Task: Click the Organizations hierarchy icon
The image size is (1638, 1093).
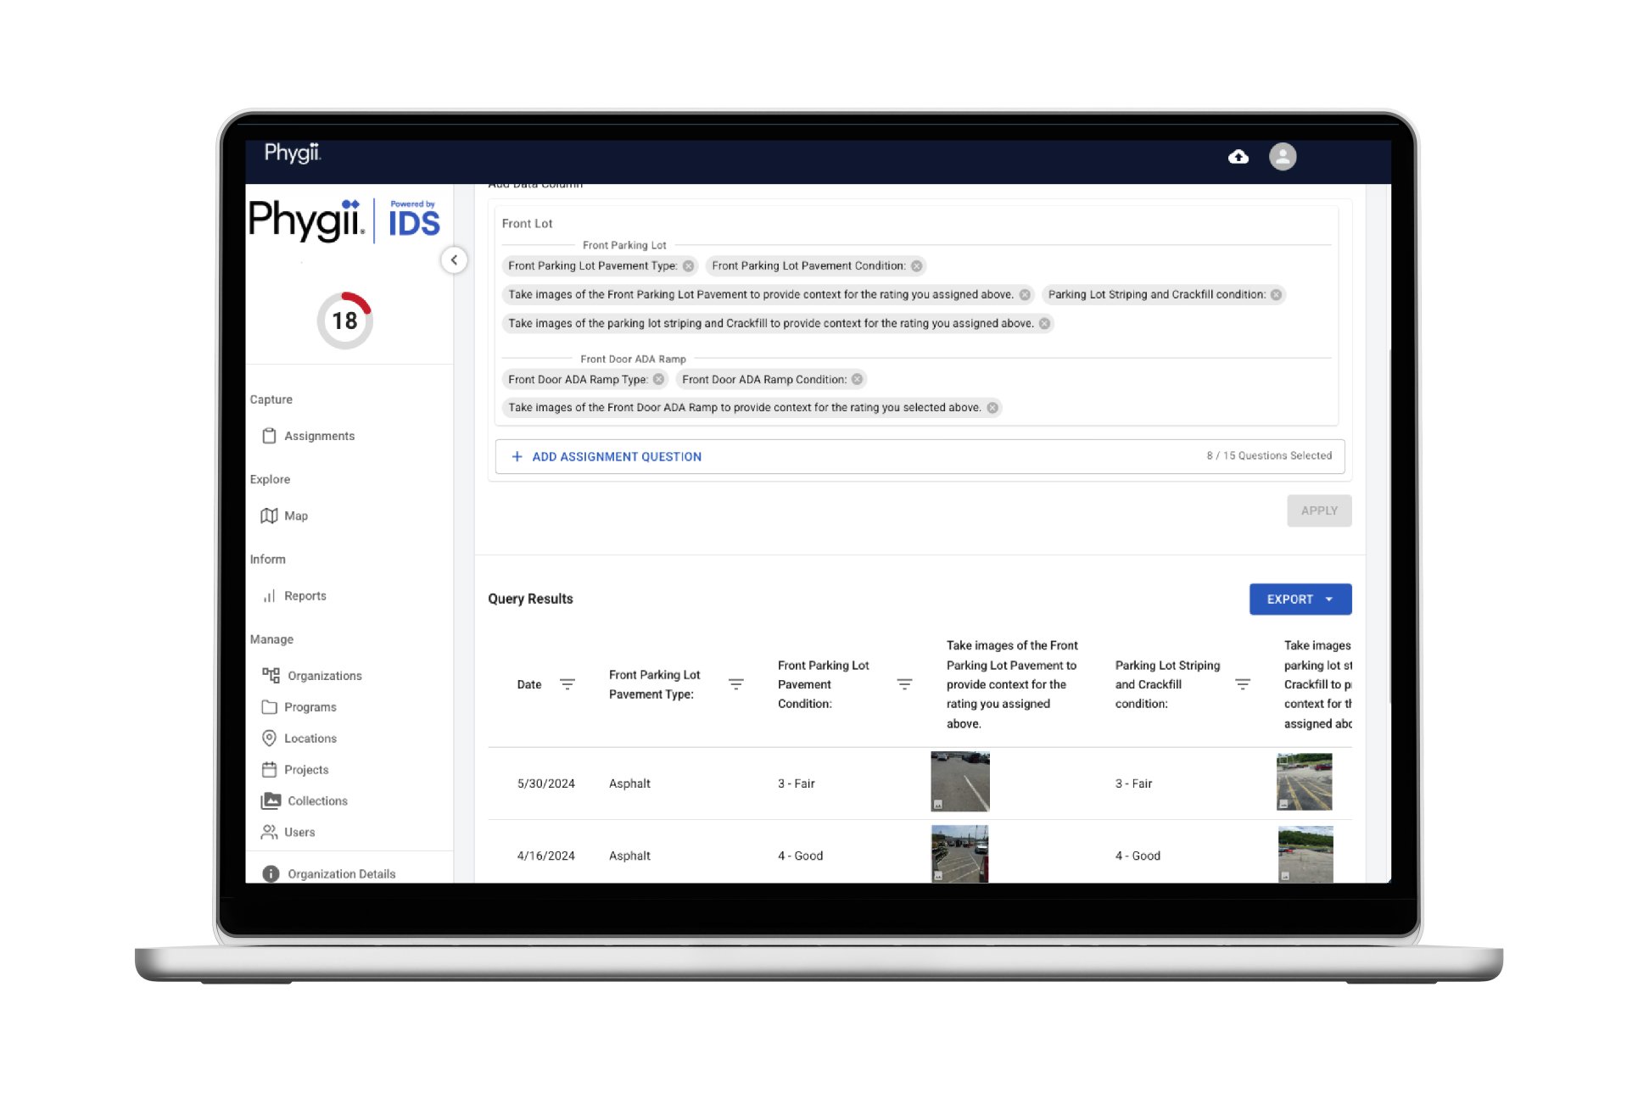Action: (x=271, y=675)
